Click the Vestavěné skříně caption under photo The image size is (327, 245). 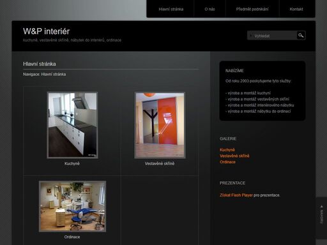point(160,163)
